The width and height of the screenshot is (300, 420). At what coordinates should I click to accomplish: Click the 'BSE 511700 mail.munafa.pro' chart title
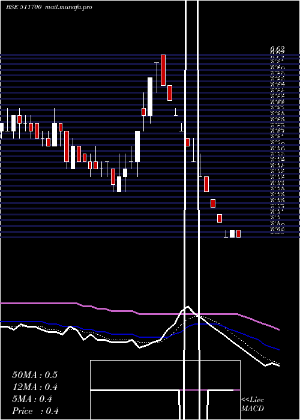[x=49, y=7]
